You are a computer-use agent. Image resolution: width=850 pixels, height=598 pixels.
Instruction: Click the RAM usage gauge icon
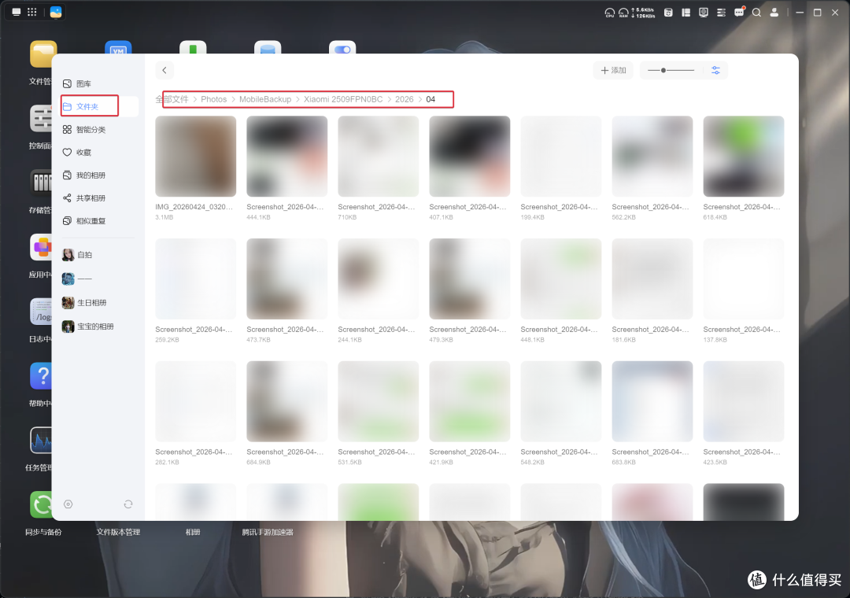[x=623, y=13]
